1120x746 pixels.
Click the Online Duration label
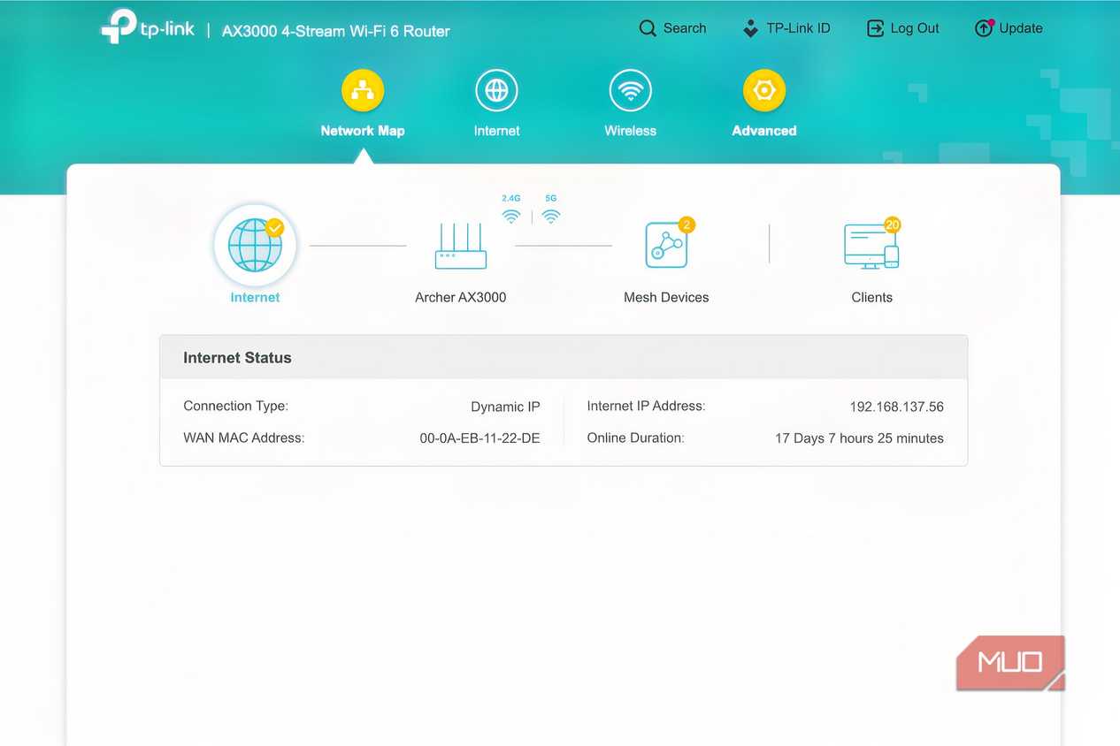point(635,438)
